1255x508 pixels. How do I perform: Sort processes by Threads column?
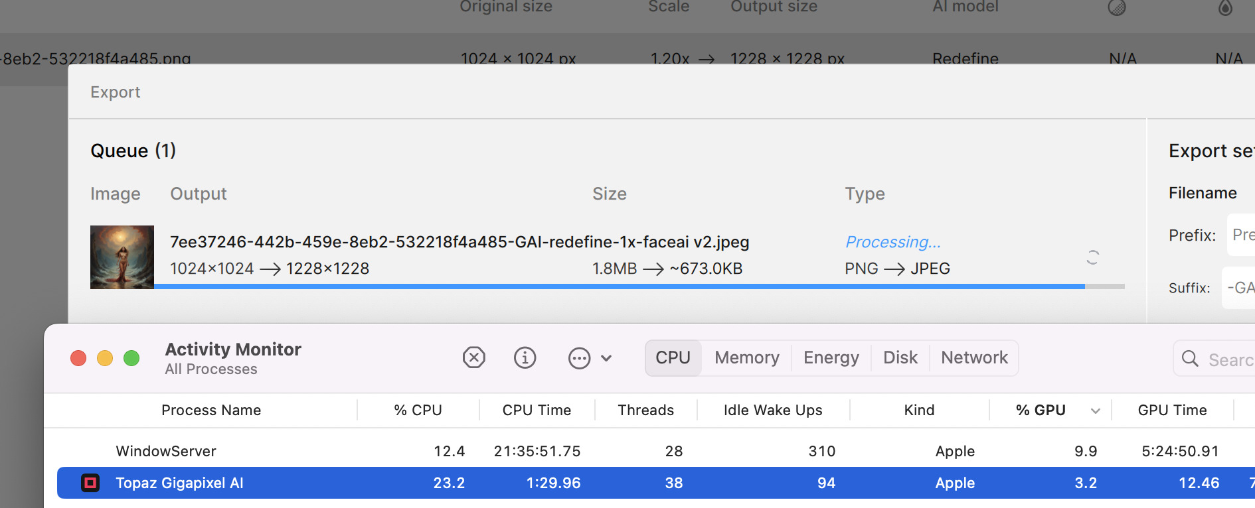[x=645, y=411]
